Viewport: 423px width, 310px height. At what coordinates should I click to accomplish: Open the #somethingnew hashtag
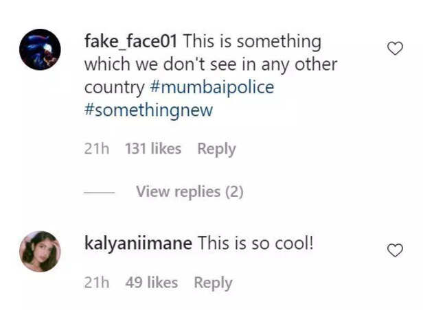pos(148,111)
